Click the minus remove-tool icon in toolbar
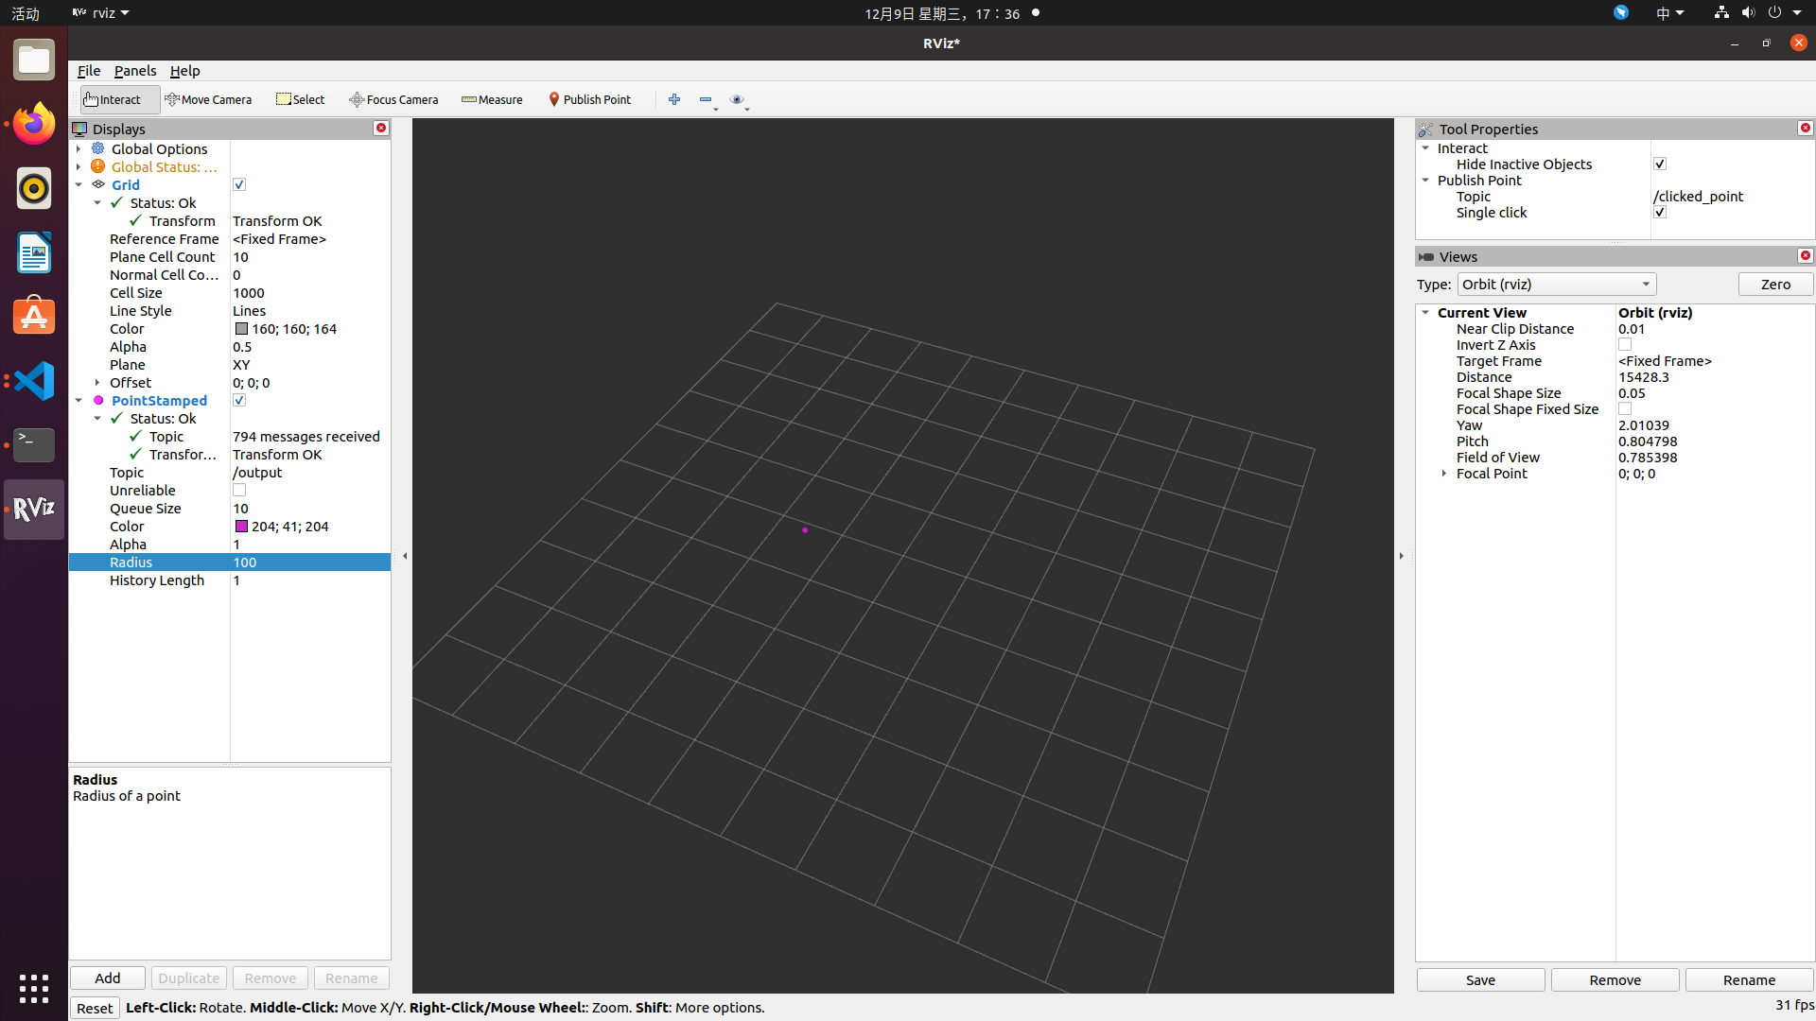This screenshot has width=1816, height=1021. point(706,99)
